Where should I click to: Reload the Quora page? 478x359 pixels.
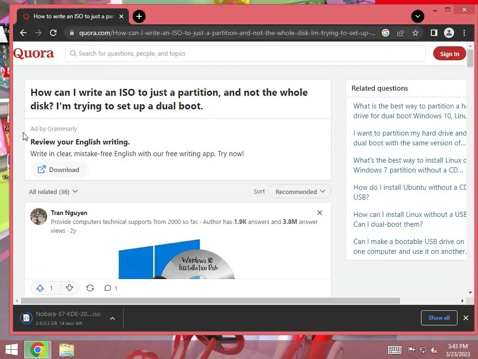53,33
